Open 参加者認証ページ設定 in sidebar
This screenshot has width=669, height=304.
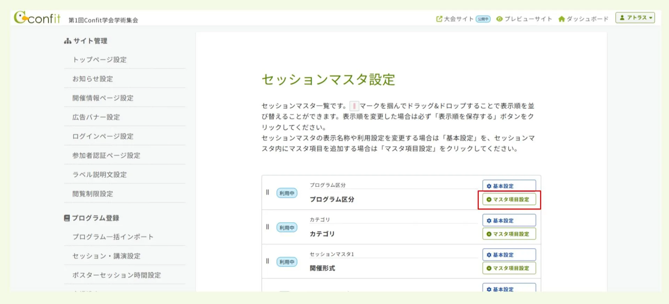tap(106, 155)
